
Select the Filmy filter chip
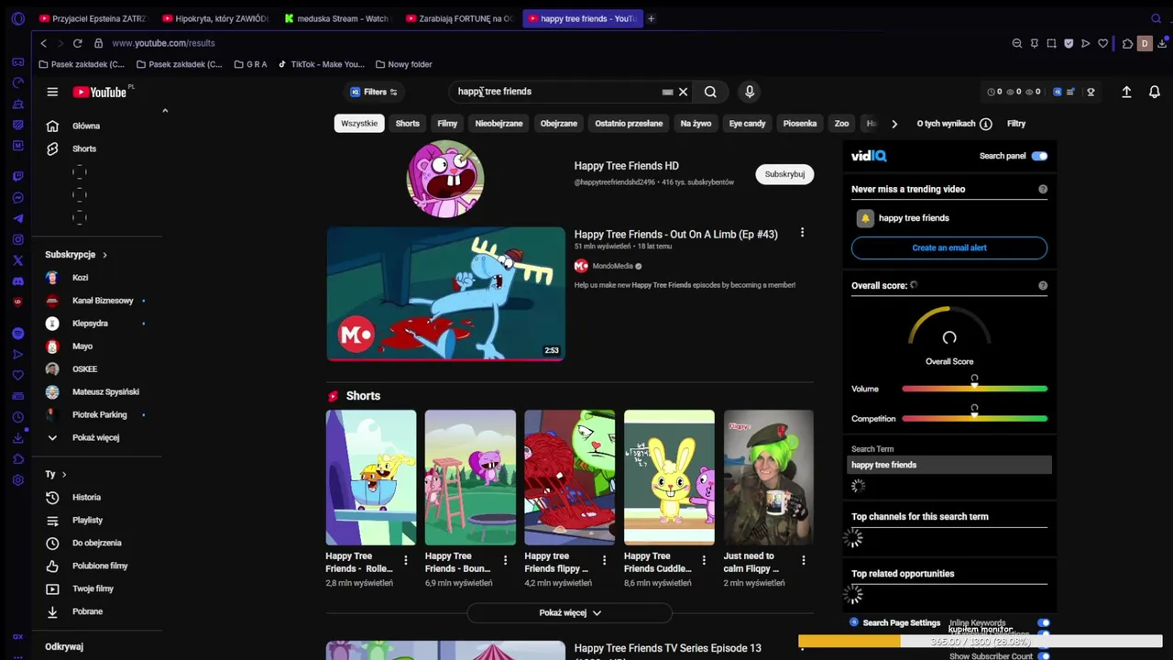point(447,123)
